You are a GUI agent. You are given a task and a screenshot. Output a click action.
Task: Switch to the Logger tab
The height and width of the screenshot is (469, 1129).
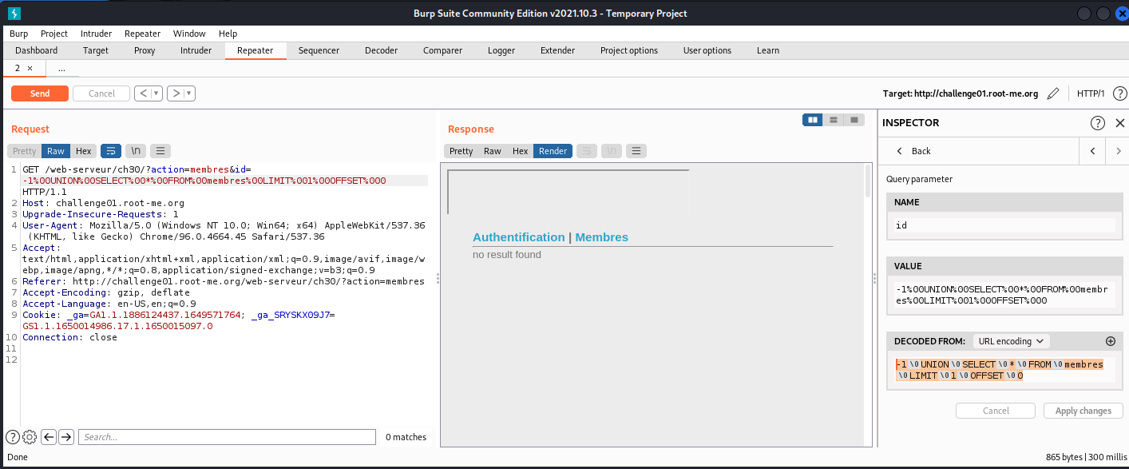pyautogui.click(x=501, y=50)
